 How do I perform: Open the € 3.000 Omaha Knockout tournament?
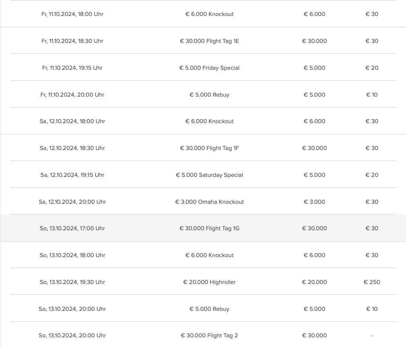[209, 202]
